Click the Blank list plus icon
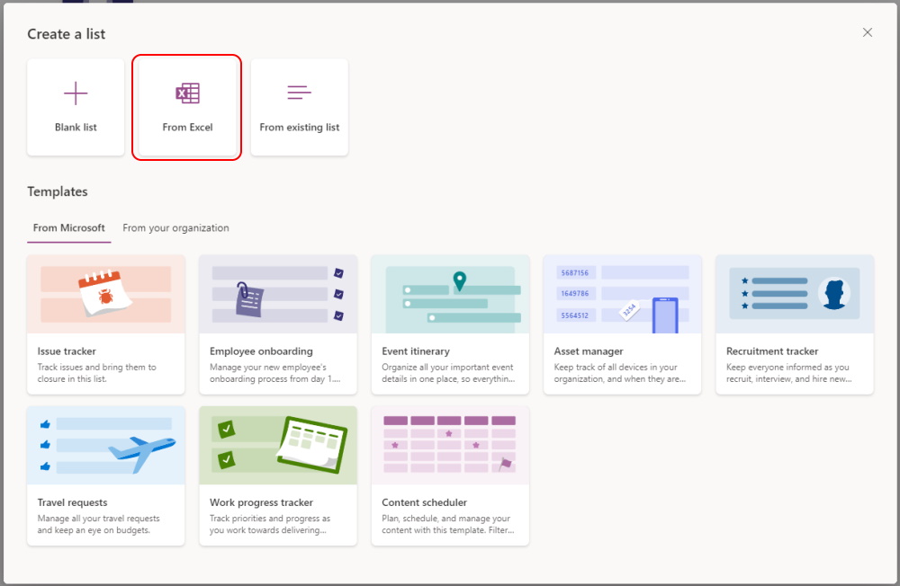Image resolution: width=900 pixels, height=586 pixels. (x=76, y=93)
